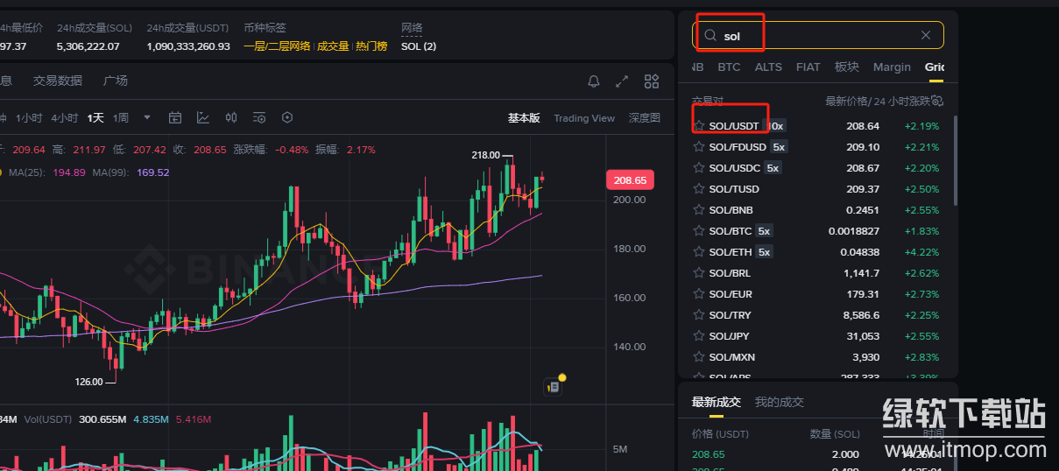Image resolution: width=1059 pixels, height=471 pixels.
Task: Expand more time intervals dropdown arrow
Action: [x=147, y=117]
